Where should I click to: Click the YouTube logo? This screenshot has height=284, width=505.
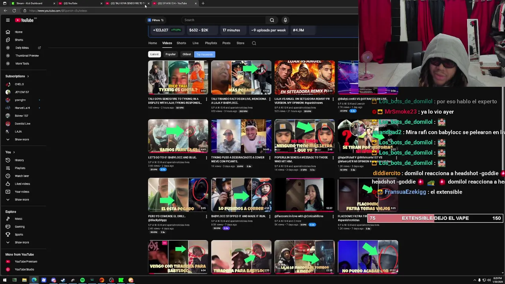(25, 20)
